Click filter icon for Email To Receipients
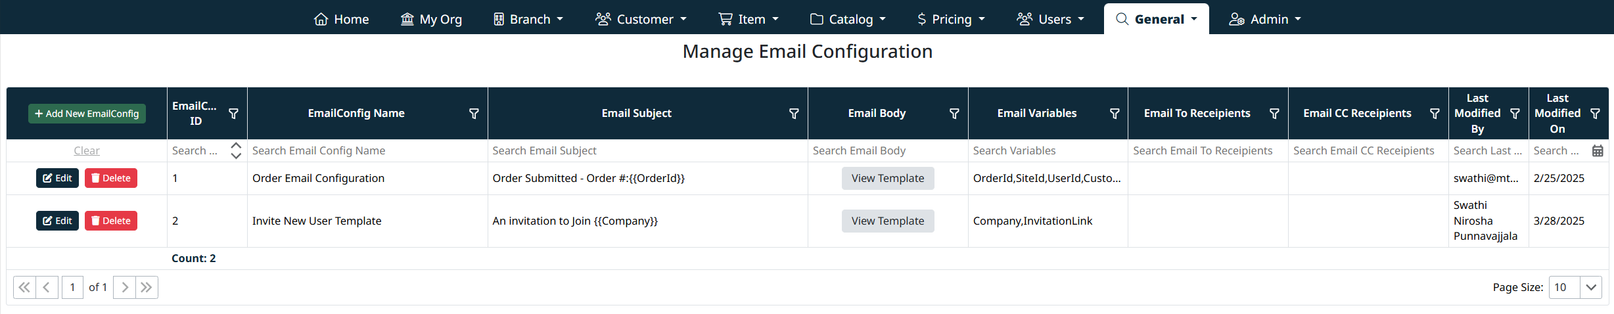Viewport: 1614px width, 314px height. point(1274,114)
